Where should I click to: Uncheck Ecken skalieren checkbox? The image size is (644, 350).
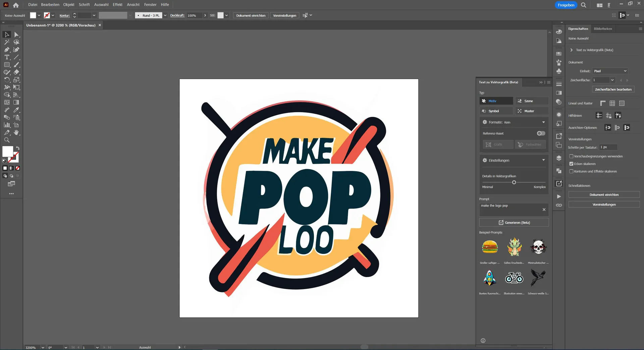pos(571,164)
